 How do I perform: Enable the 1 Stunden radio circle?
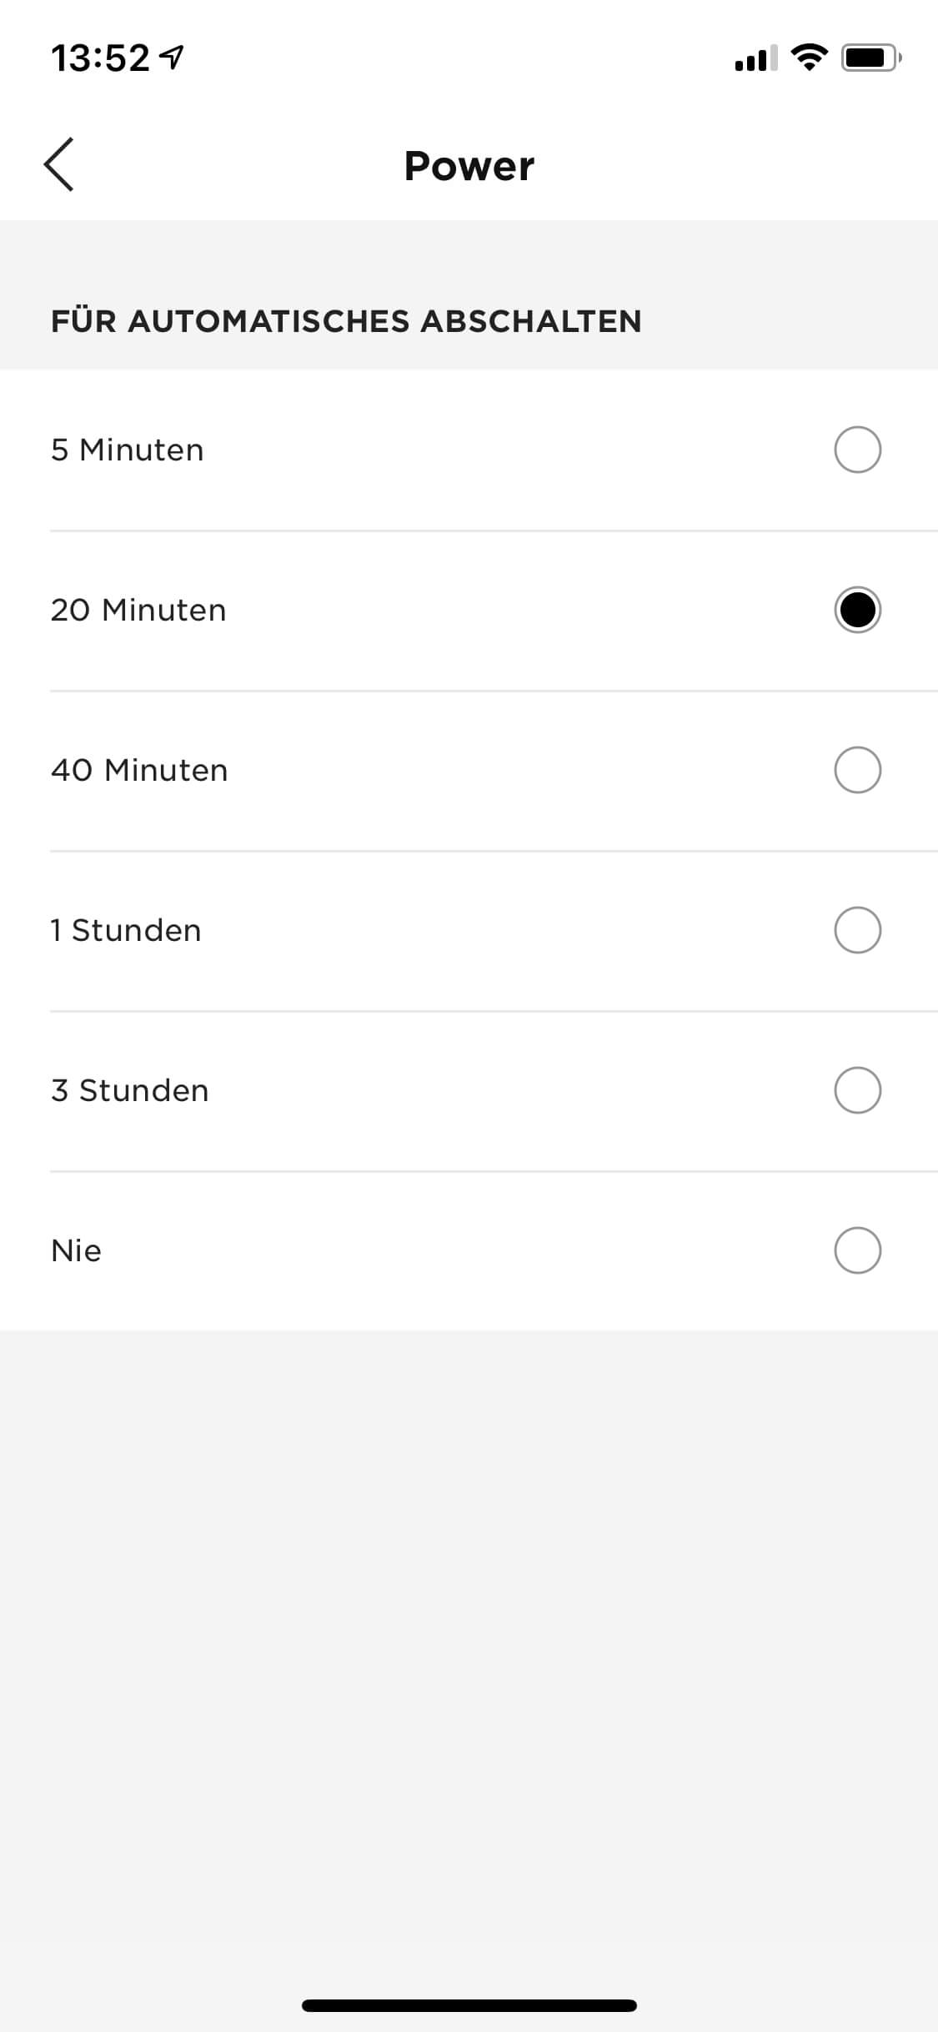coord(857,930)
